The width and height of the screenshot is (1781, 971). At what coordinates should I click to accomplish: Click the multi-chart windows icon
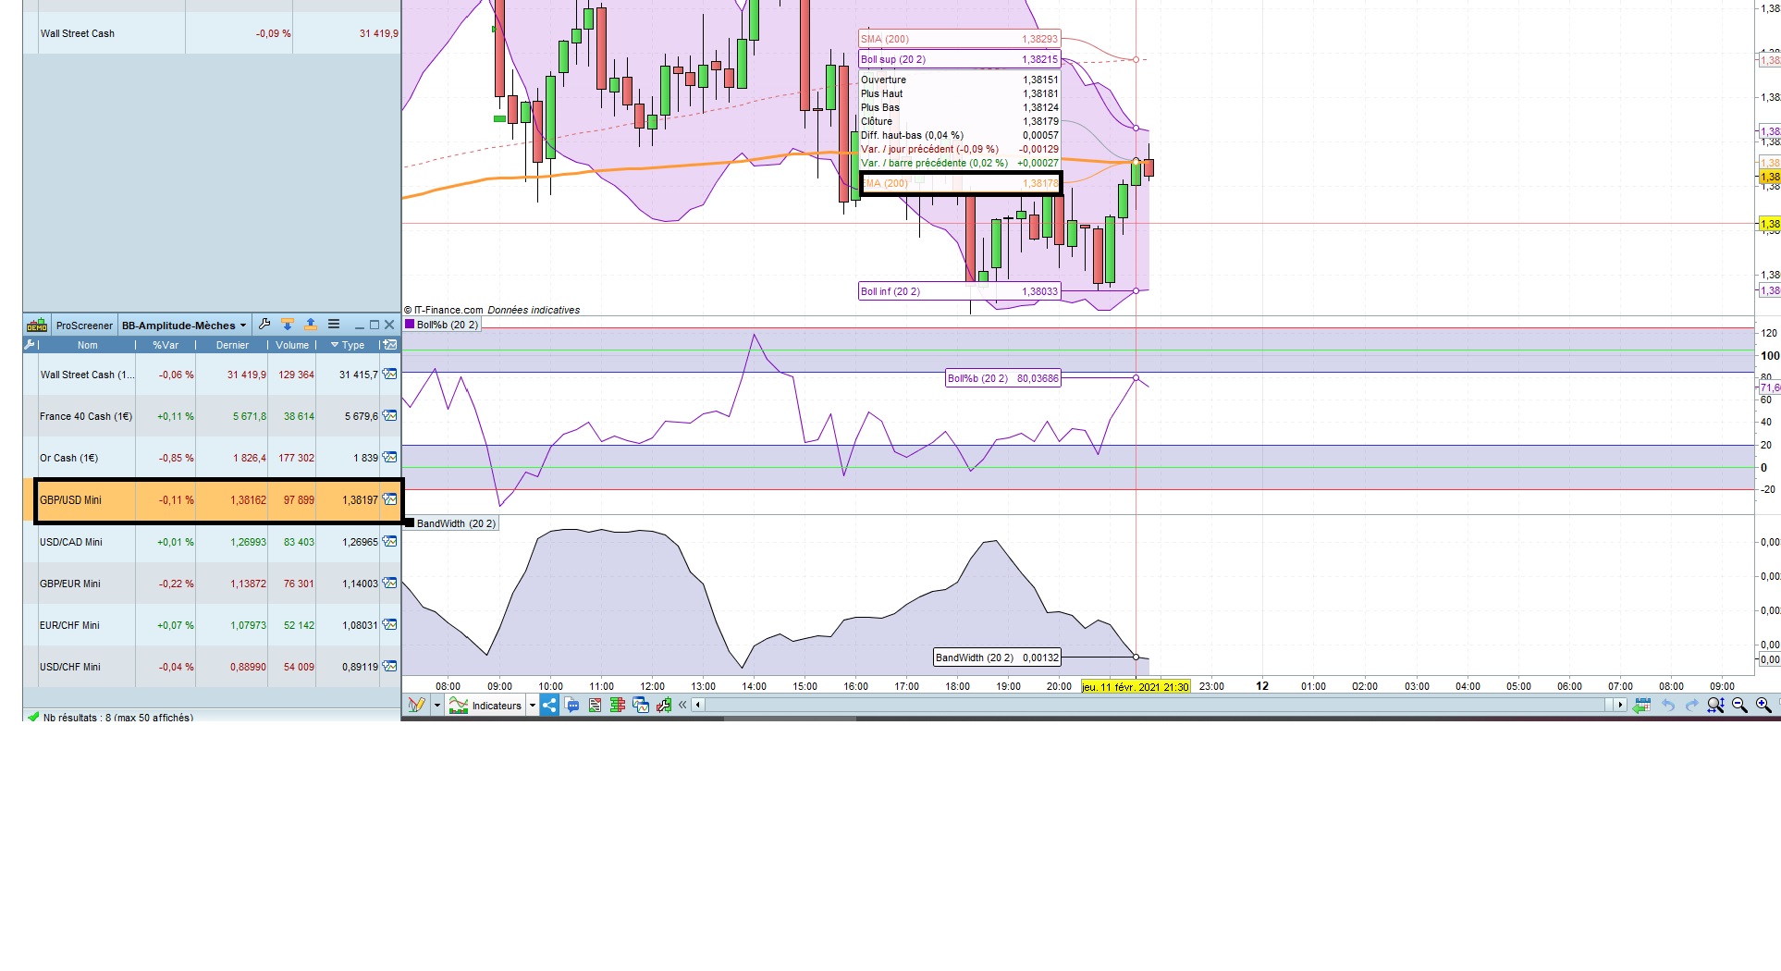tap(641, 705)
